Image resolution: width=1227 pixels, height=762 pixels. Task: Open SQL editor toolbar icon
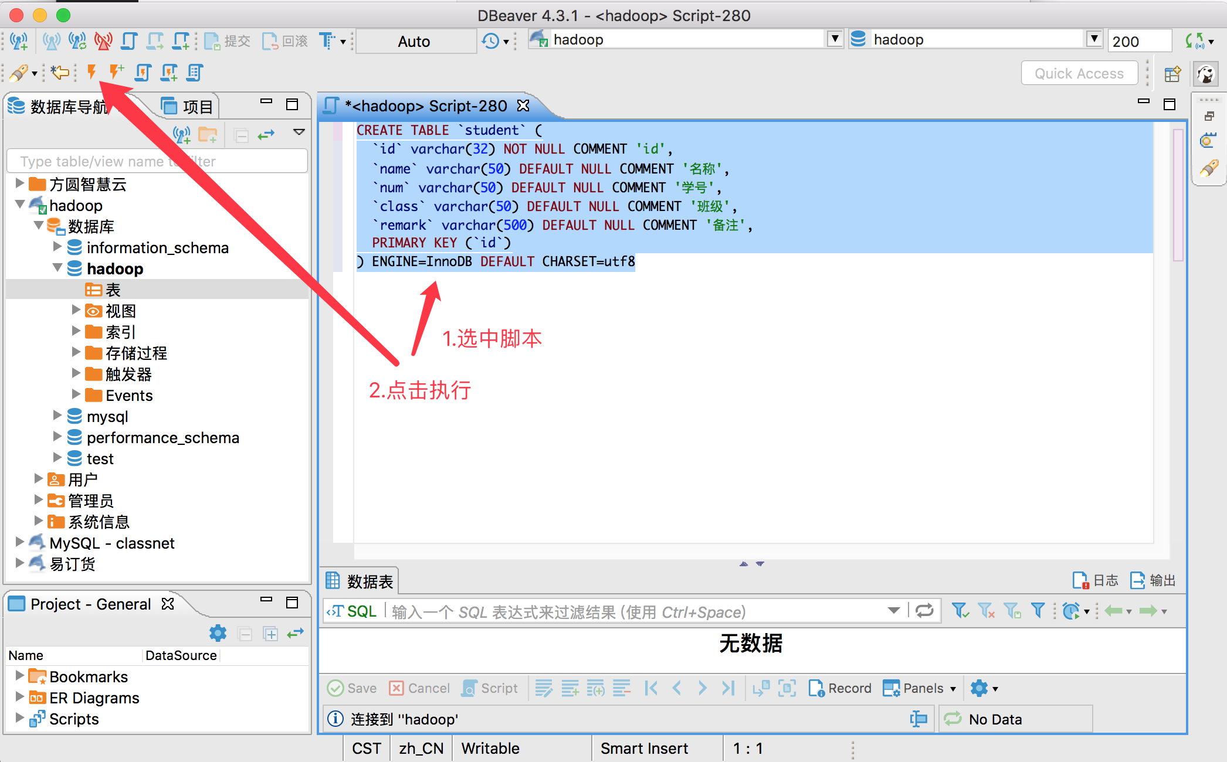(129, 41)
